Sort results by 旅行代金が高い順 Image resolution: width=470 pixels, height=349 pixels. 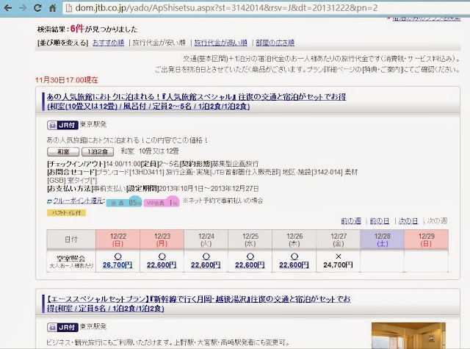pos(220,43)
